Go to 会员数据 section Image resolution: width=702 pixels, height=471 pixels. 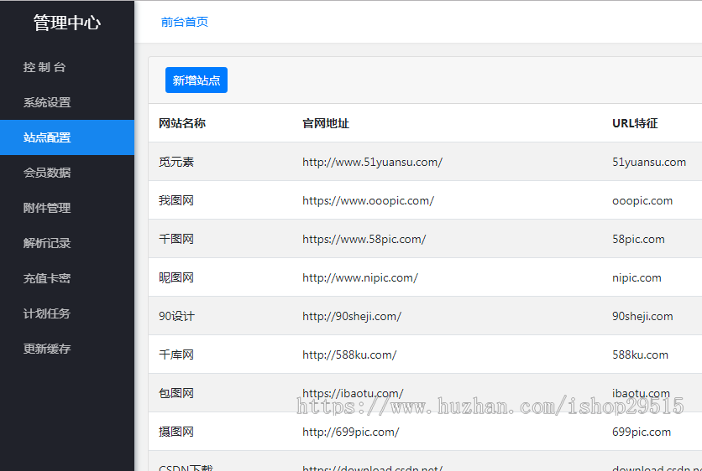pos(66,173)
